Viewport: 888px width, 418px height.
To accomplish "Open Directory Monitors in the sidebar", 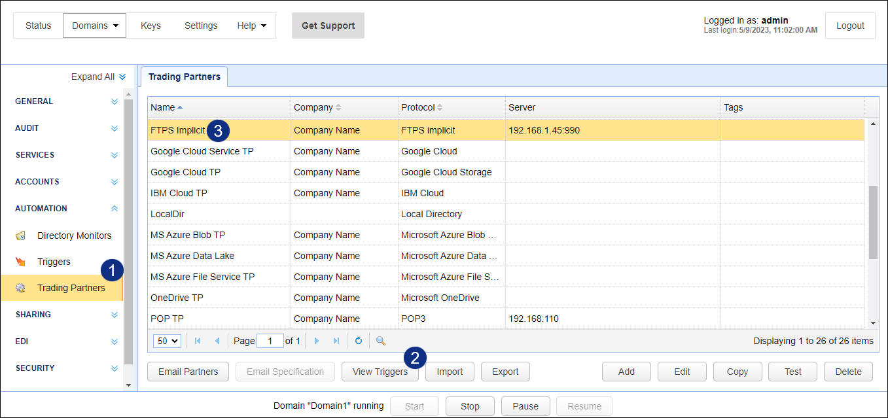I will pyautogui.click(x=74, y=235).
